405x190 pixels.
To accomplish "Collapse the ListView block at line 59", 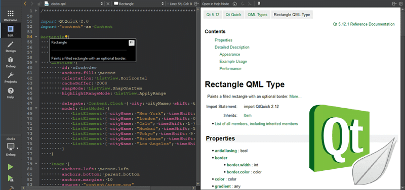I will pos(36,62).
